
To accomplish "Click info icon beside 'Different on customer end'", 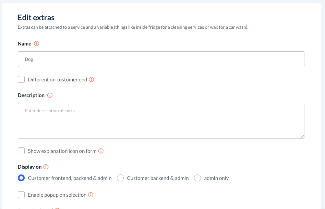I will pyautogui.click(x=92, y=79).
